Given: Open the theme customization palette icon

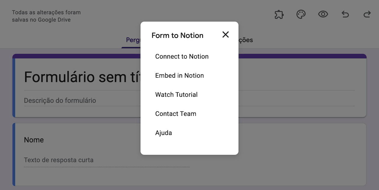Looking at the screenshot, I should pos(301,15).
